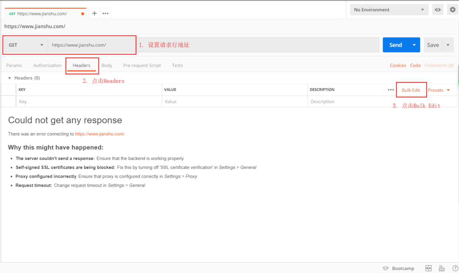Click 'Request timeout:' text
This screenshot has height=273, width=459.
tap(34, 185)
